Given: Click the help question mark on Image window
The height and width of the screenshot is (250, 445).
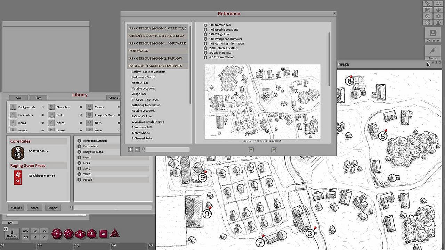Looking at the screenshot, I should (436, 62).
